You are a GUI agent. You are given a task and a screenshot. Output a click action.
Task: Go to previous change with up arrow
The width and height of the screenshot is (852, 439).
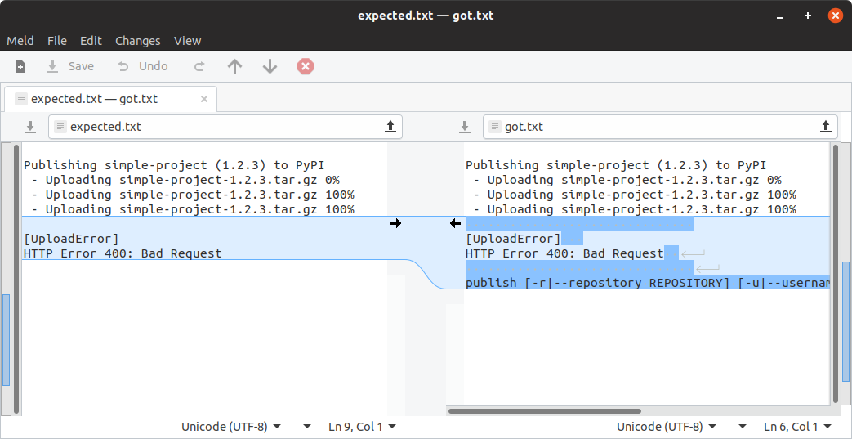[x=234, y=66]
